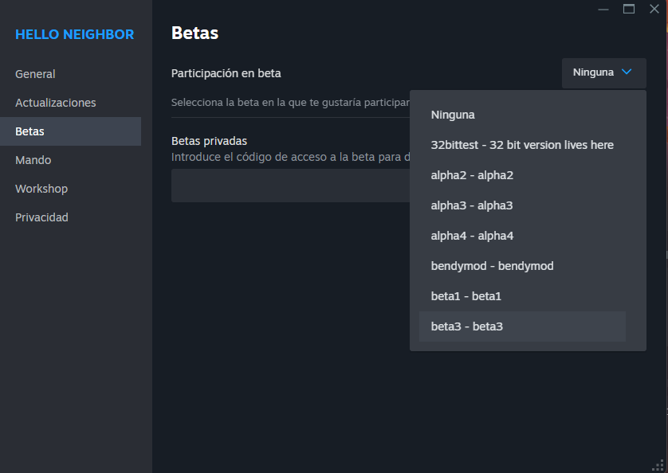The image size is (668, 473).
Task: Select the bendymod beta option
Action: click(492, 266)
